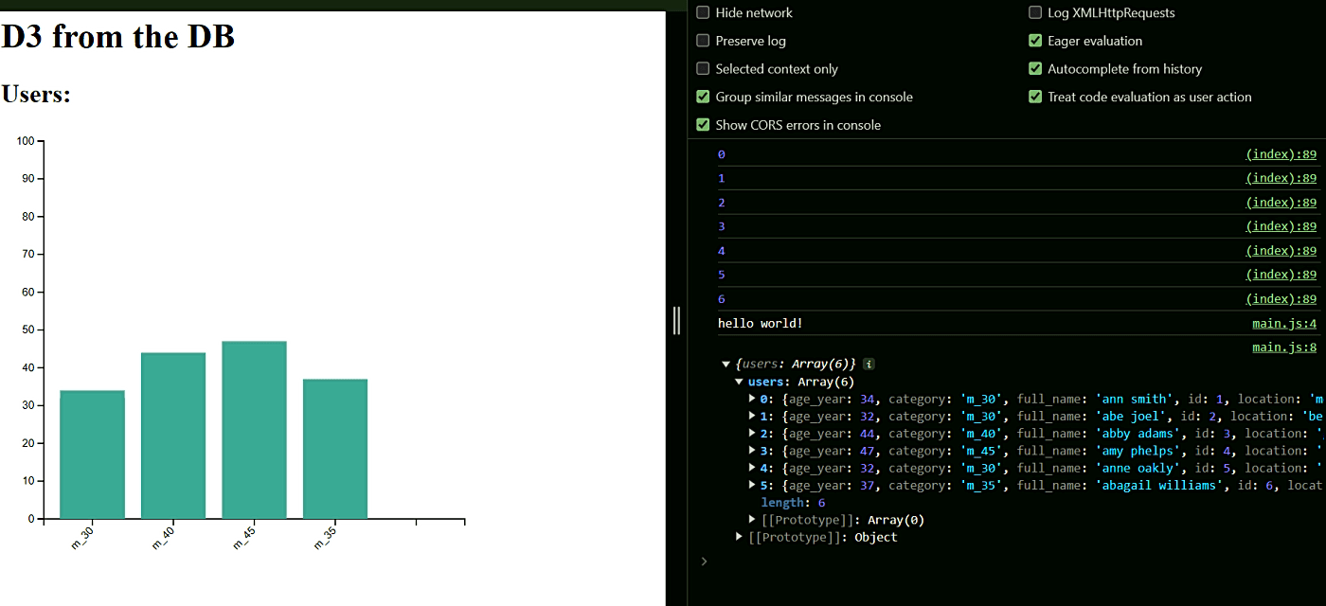Viewport: 1326px width, 606px height.
Task: Tick the Preserve log checkbox
Action: click(x=703, y=41)
